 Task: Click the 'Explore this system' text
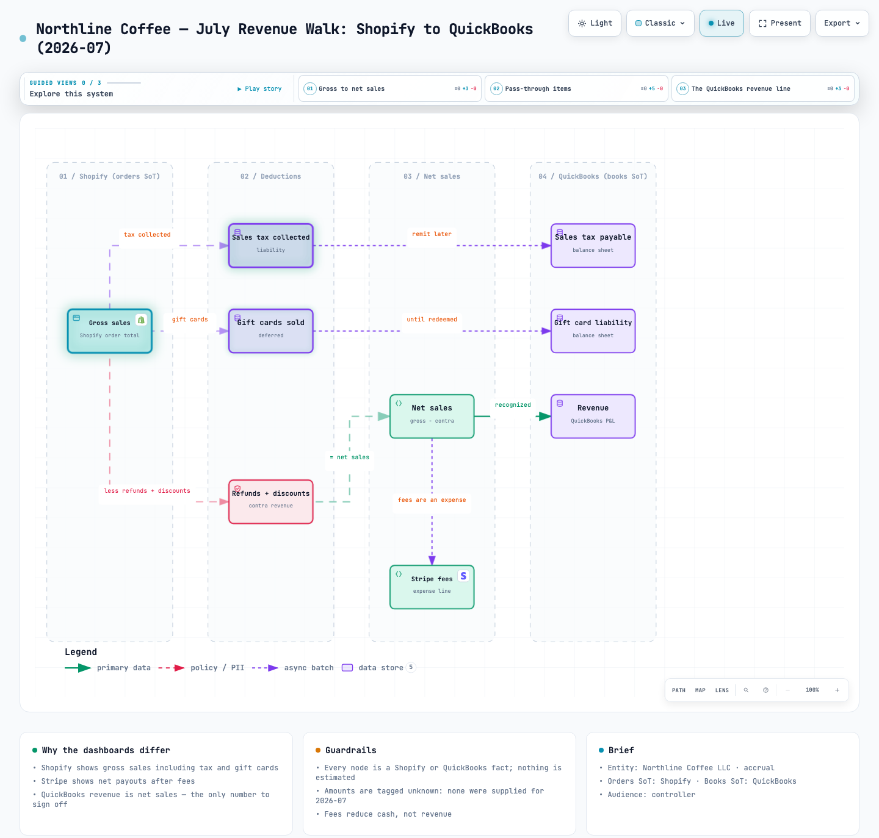coord(71,94)
